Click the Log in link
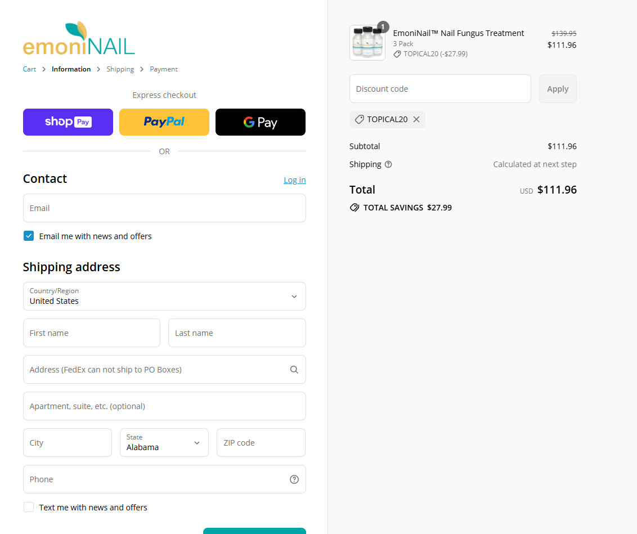The image size is (637, 534). pyautogui.click(x=294, y=180)
